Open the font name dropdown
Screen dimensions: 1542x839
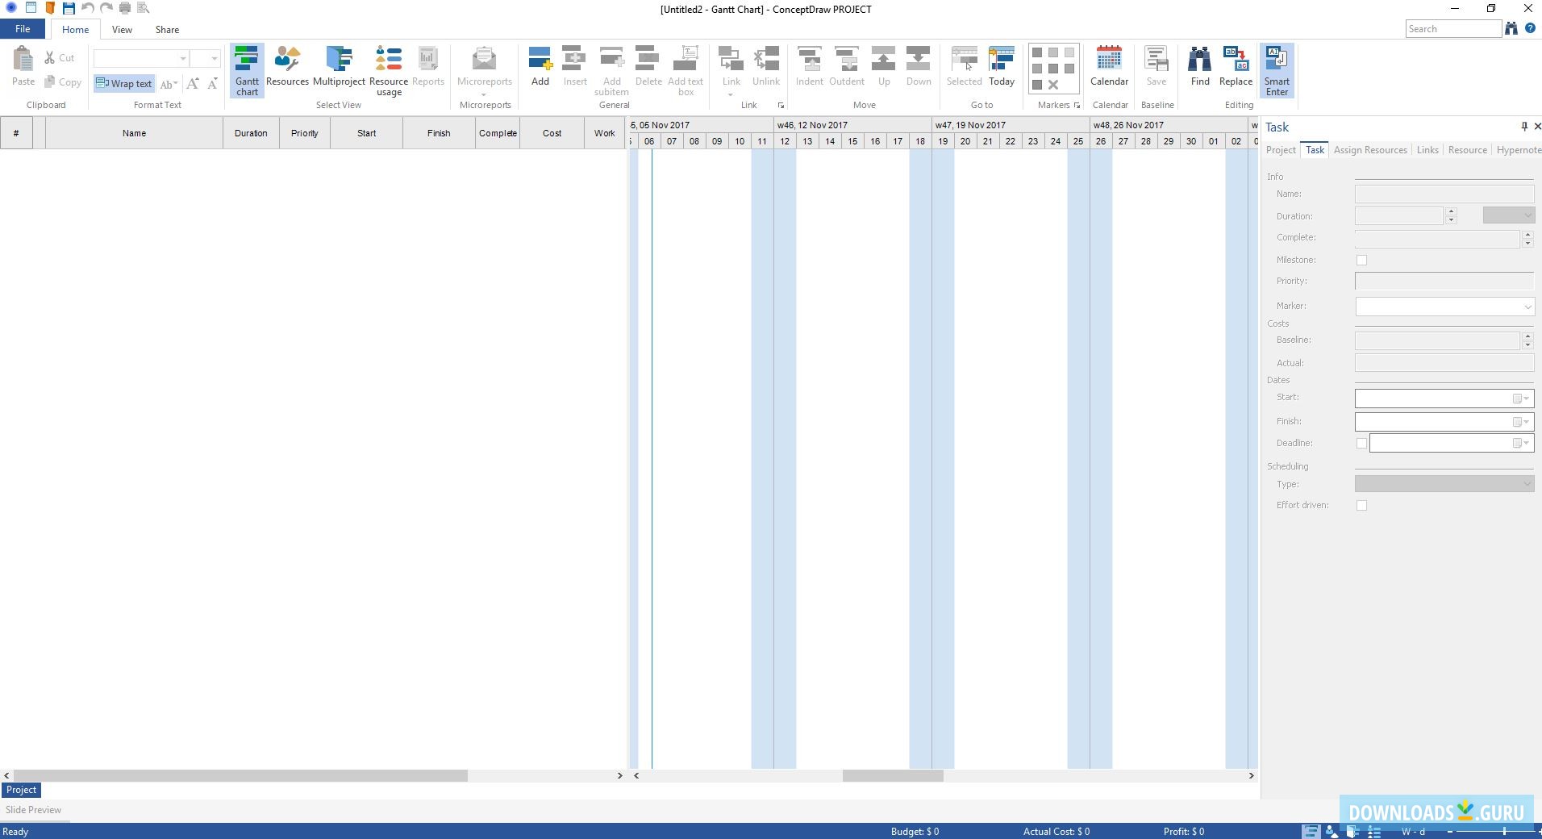[183, 58]
